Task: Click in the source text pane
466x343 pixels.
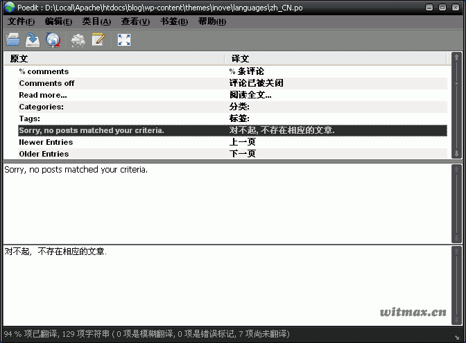Action: tap(227, 204)
